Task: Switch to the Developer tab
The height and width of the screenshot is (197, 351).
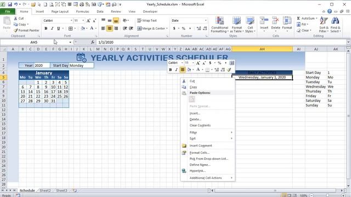Action: [150, 11]
